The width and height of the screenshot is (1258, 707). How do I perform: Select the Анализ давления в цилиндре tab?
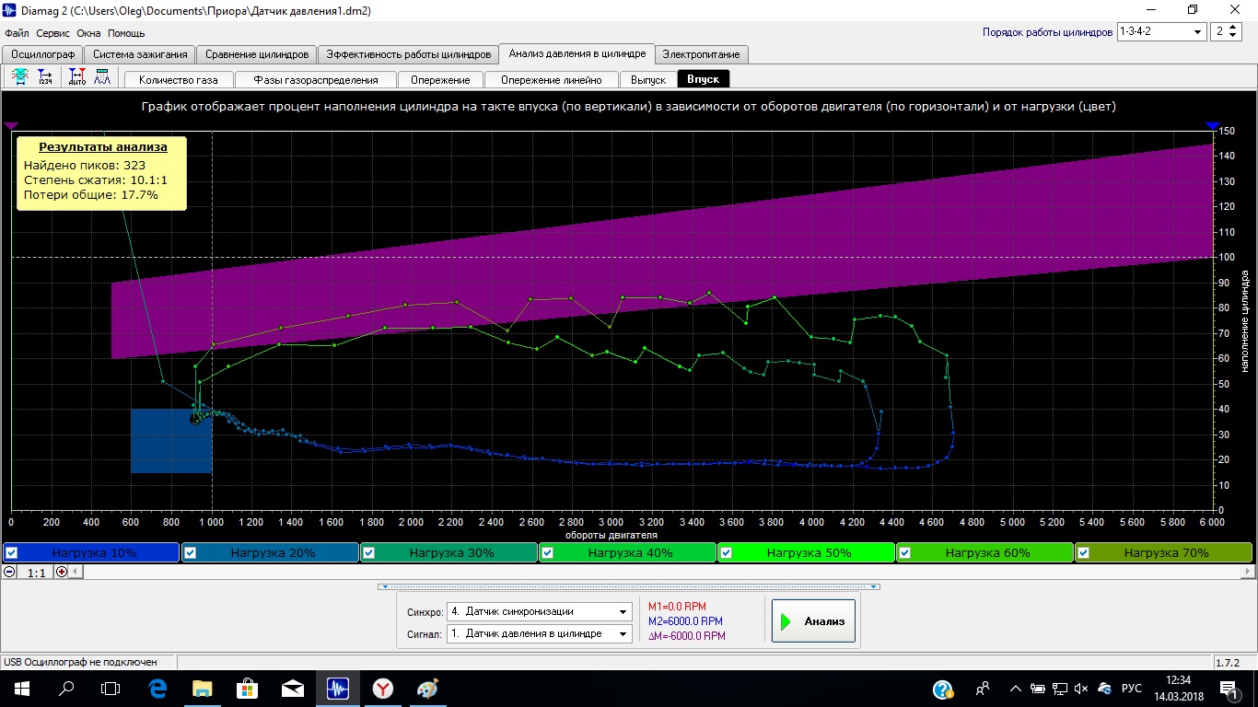[577, 53]
